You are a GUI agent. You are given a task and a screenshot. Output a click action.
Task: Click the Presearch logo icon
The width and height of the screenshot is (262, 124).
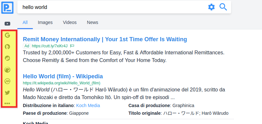[7, 8]
